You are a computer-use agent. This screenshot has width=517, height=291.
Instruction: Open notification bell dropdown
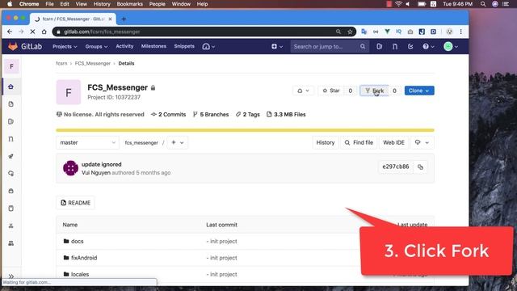303,91
